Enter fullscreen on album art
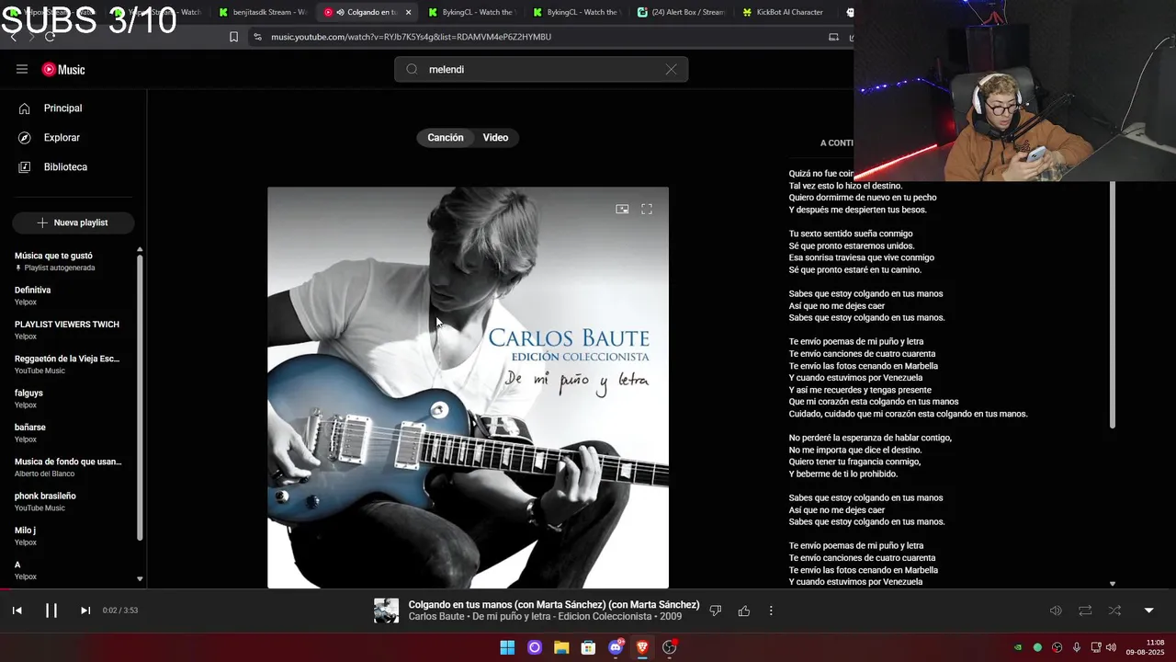The image size is (1176, 662). click(x=647, y=210)
